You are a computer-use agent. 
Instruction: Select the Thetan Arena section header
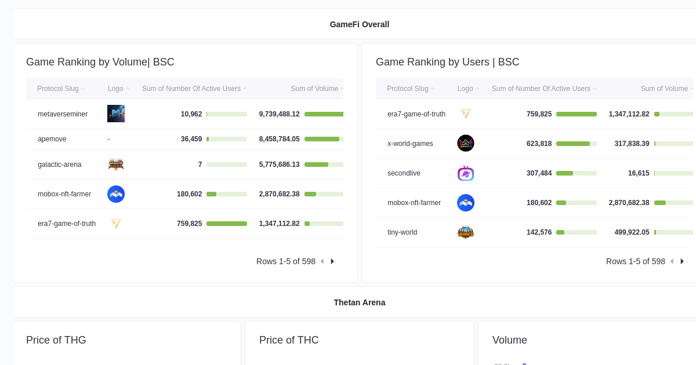(360, 302)
